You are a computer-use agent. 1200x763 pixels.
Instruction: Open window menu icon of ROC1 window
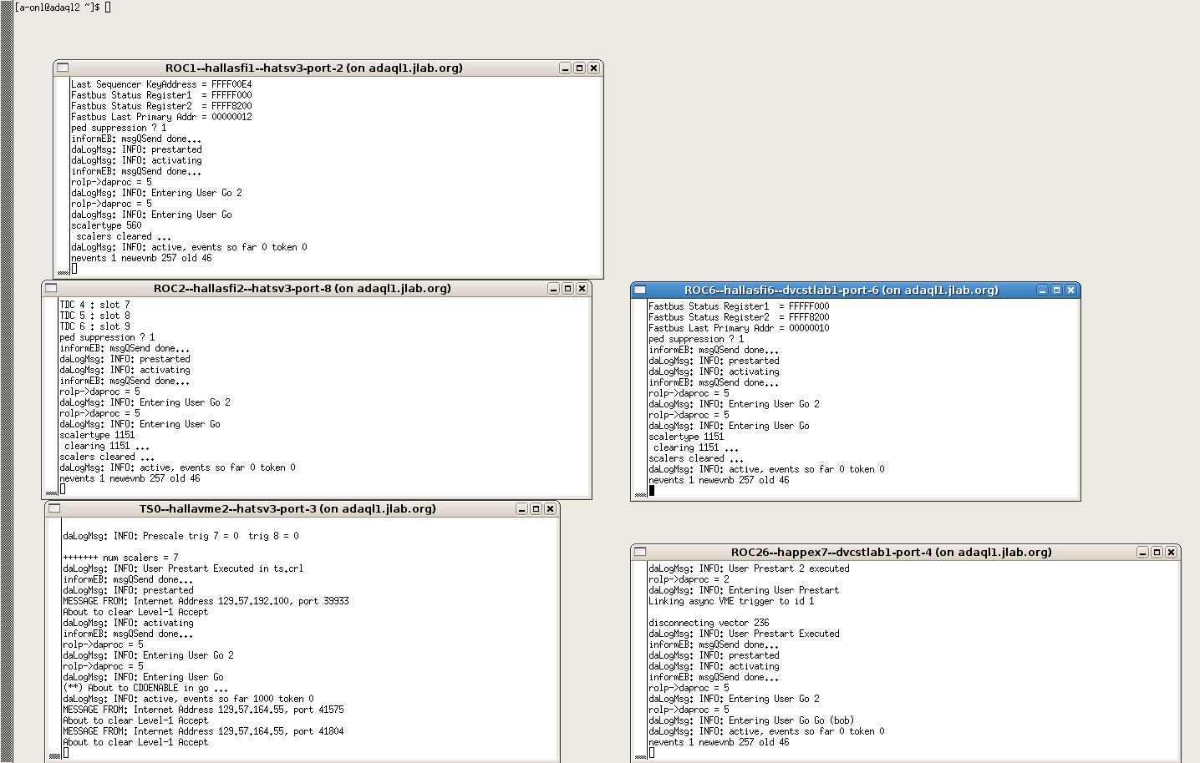pyautogui.click(x=63, y=68)
